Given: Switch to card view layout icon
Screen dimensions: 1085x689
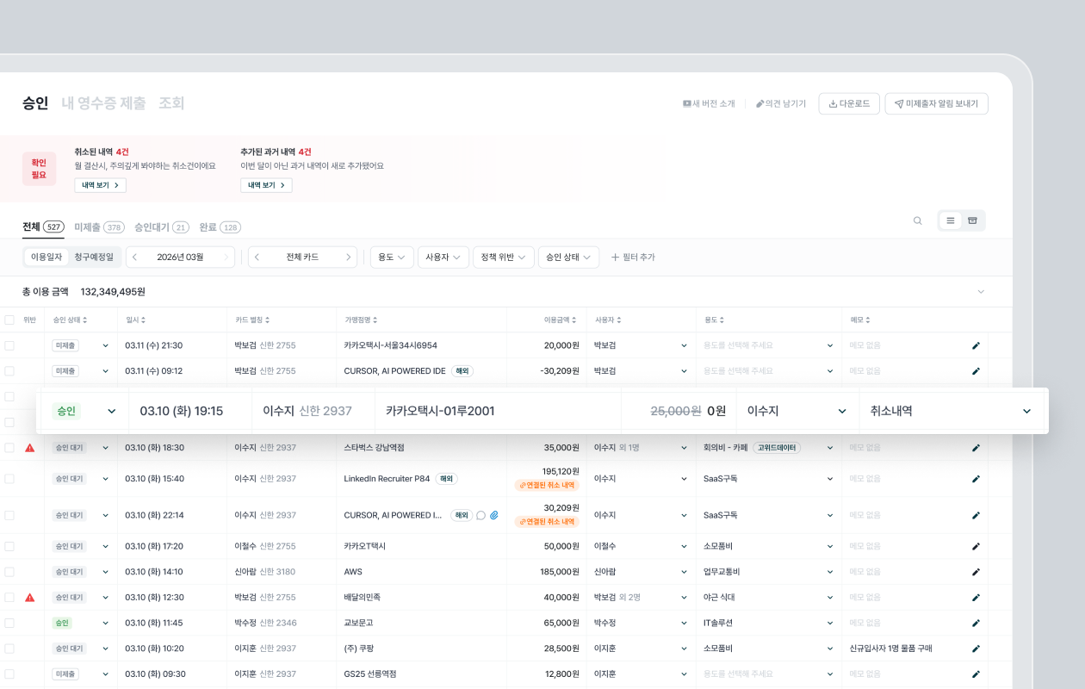Looking at the screenshot, I should (x=972, y=220).
